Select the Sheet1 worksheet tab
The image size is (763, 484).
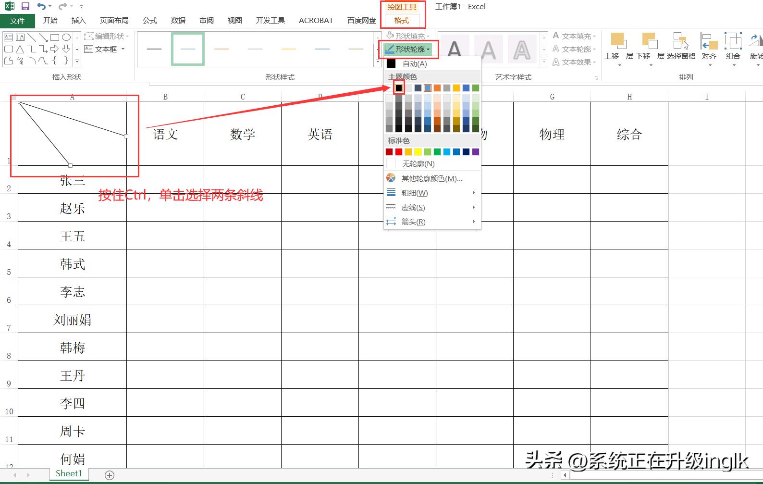pyautogui.click(x=69, y=473)
